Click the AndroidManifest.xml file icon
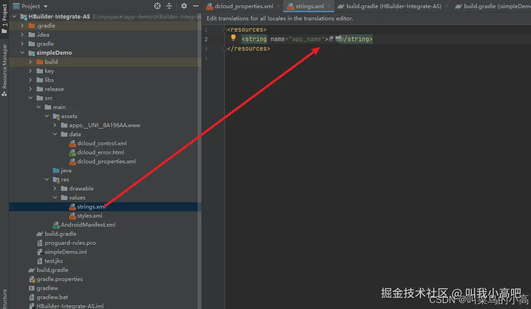The image size is (531, 309). [56, 225]
